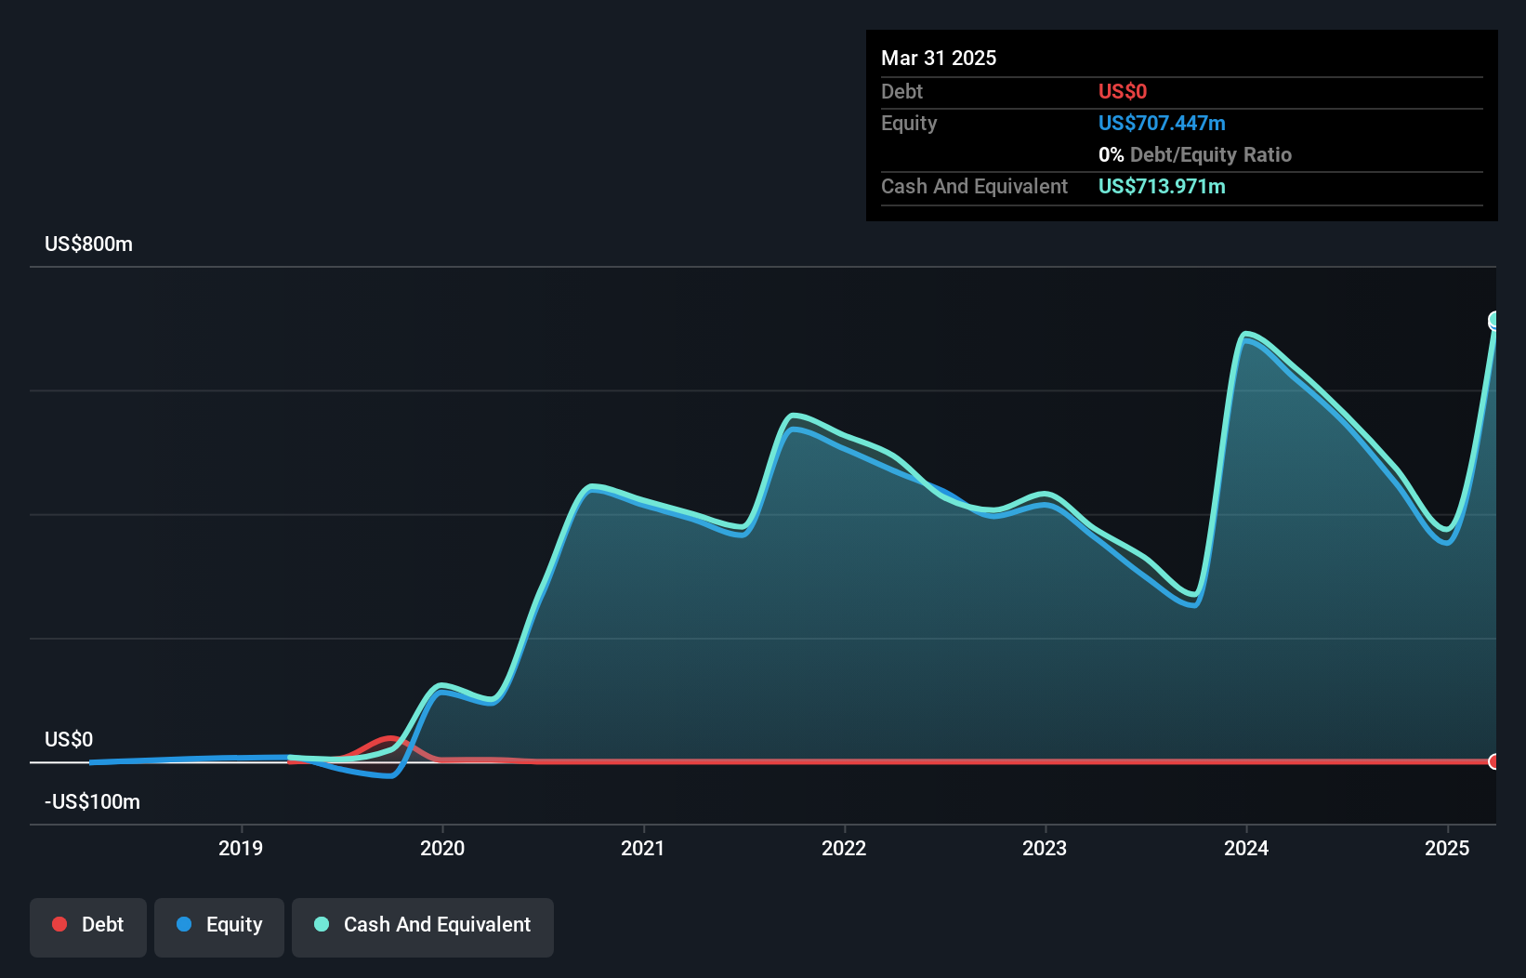
Task: Click the Mar 31 2025 tooltip date
Action: [939, 58]
